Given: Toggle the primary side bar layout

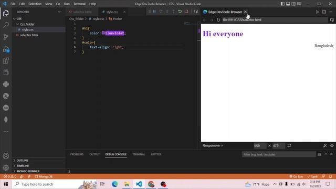Looking at the screenshot, I should tap(282, 4).
